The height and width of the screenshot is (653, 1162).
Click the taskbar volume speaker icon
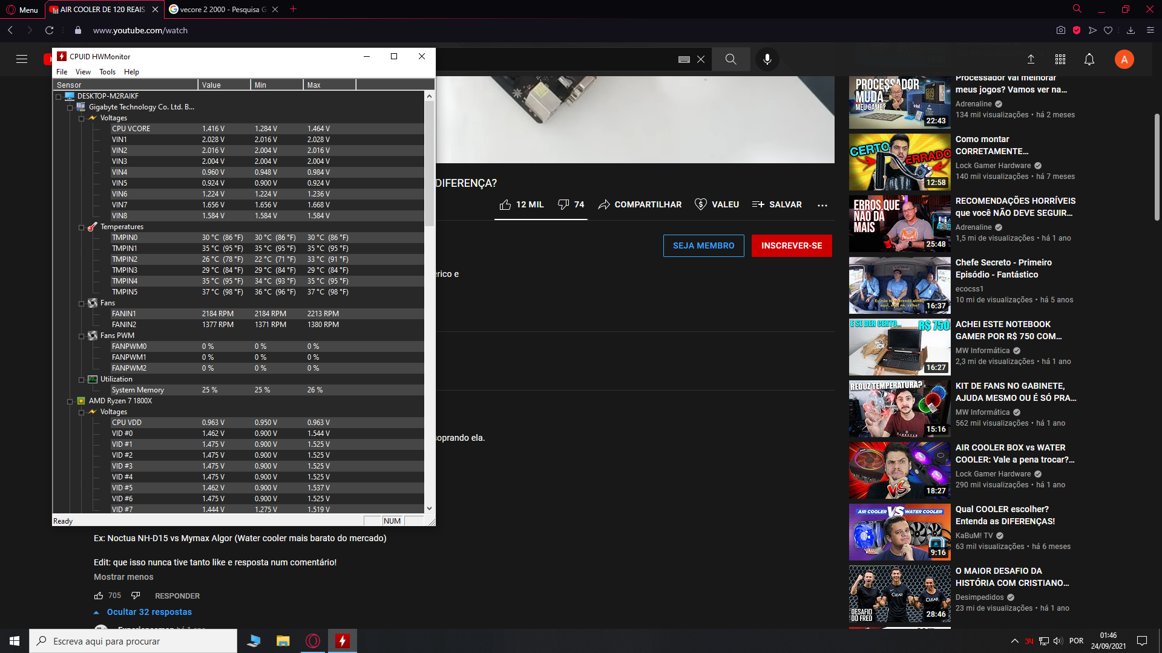point(1058,641)
